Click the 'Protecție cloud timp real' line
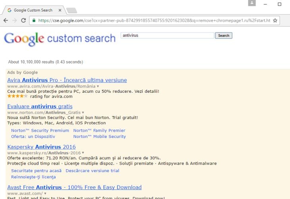 coord(112,163)
